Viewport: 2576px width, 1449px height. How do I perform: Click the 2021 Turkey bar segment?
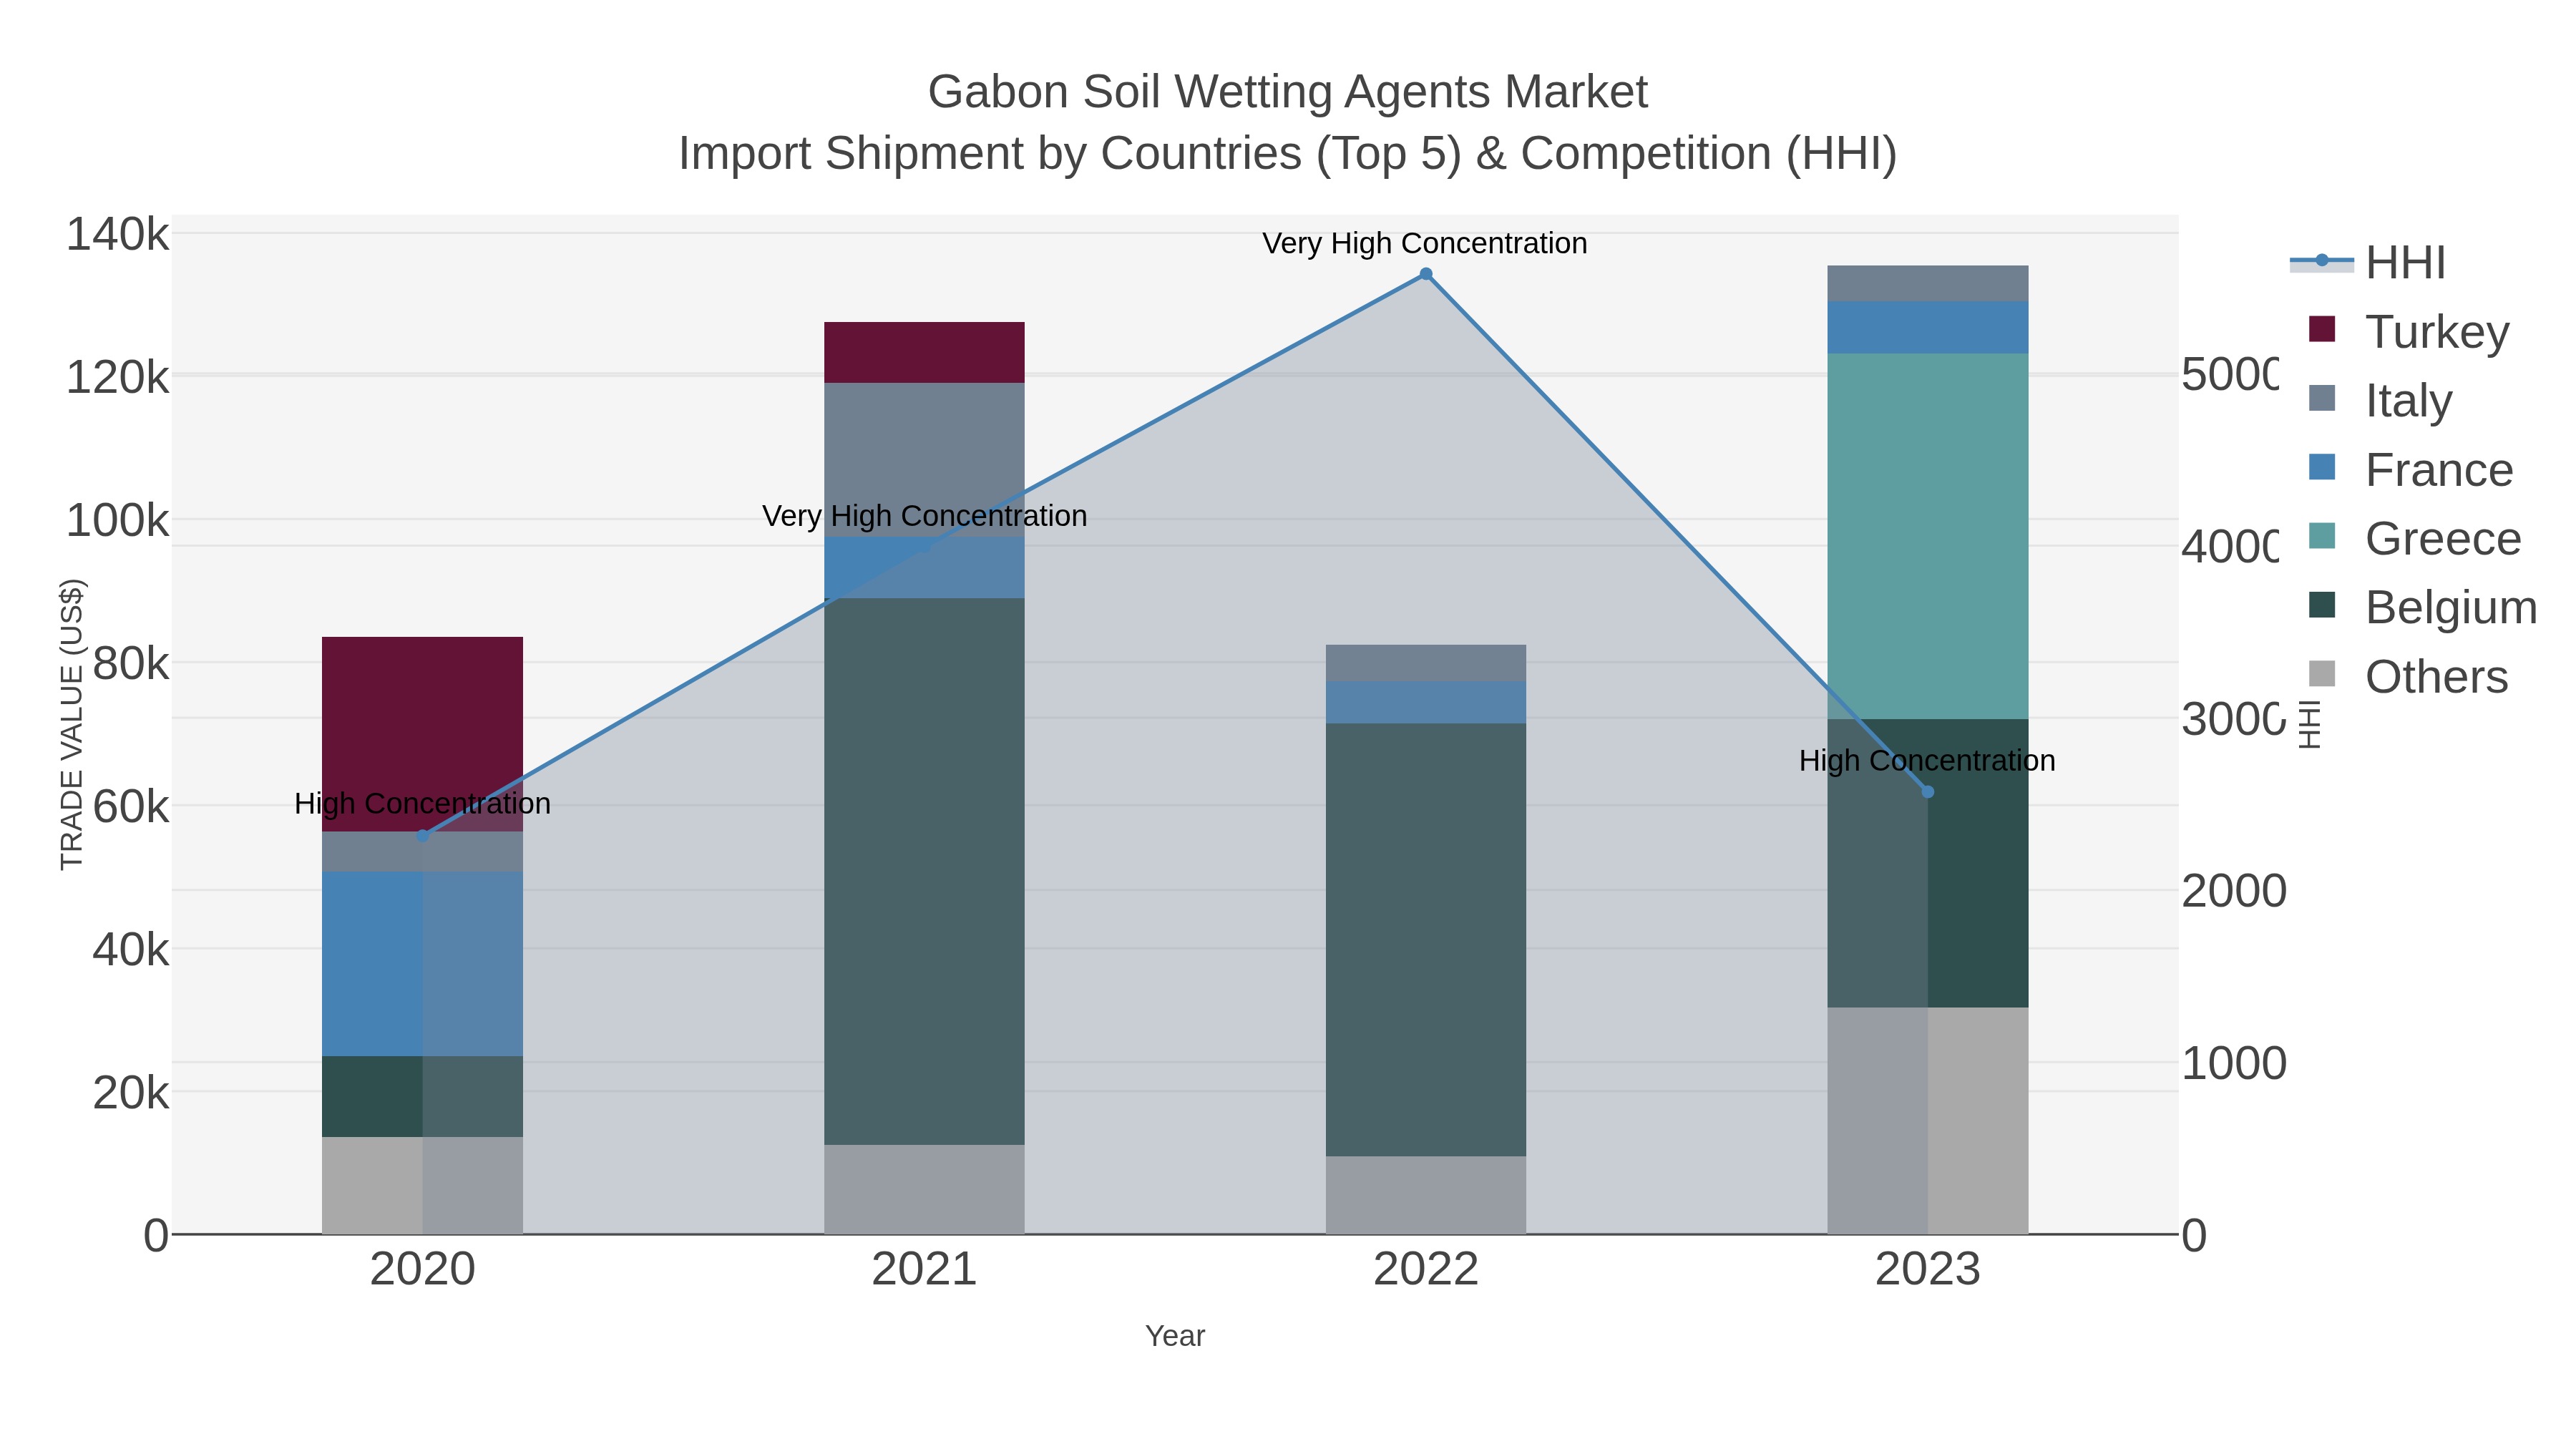point(924,352)
